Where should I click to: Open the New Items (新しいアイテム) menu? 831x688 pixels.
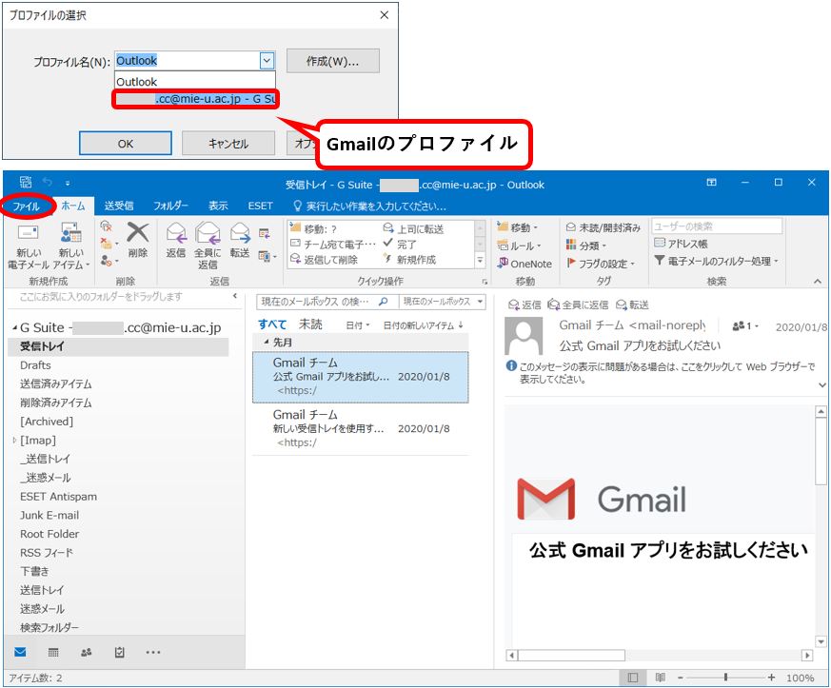coord(71,246)
